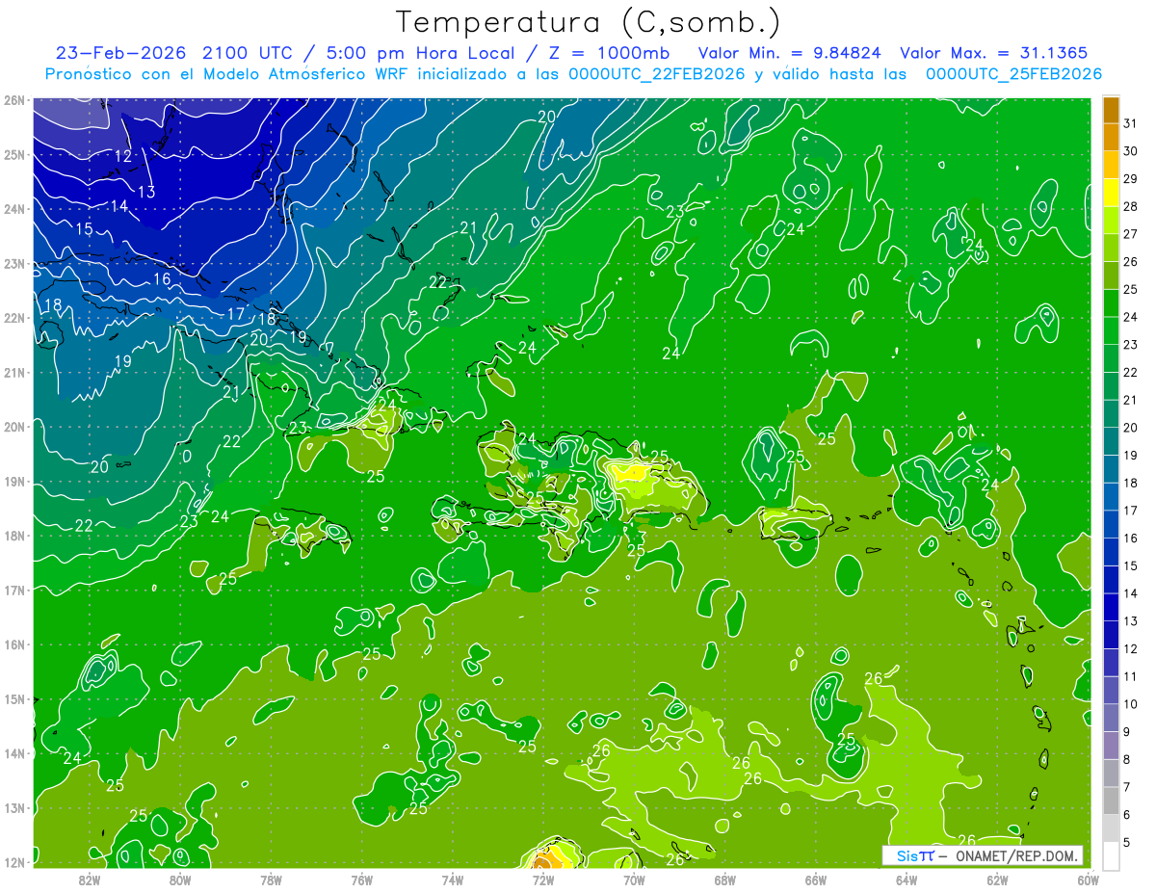Viewport: 1156px width, 893px height.
Task: Click the legend value '11'
Action: (x=1130, y=676)
